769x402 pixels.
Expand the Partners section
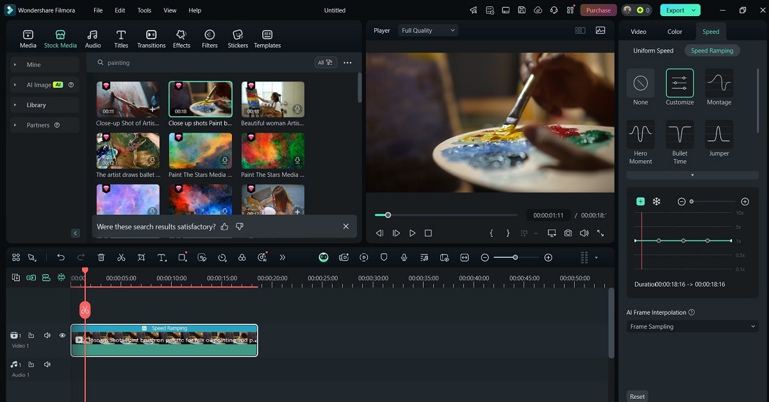[x=45, y=125]
